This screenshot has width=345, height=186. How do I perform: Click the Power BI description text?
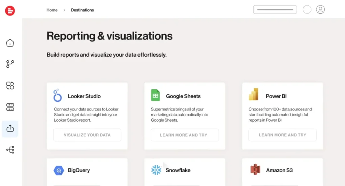pos(280,115)
